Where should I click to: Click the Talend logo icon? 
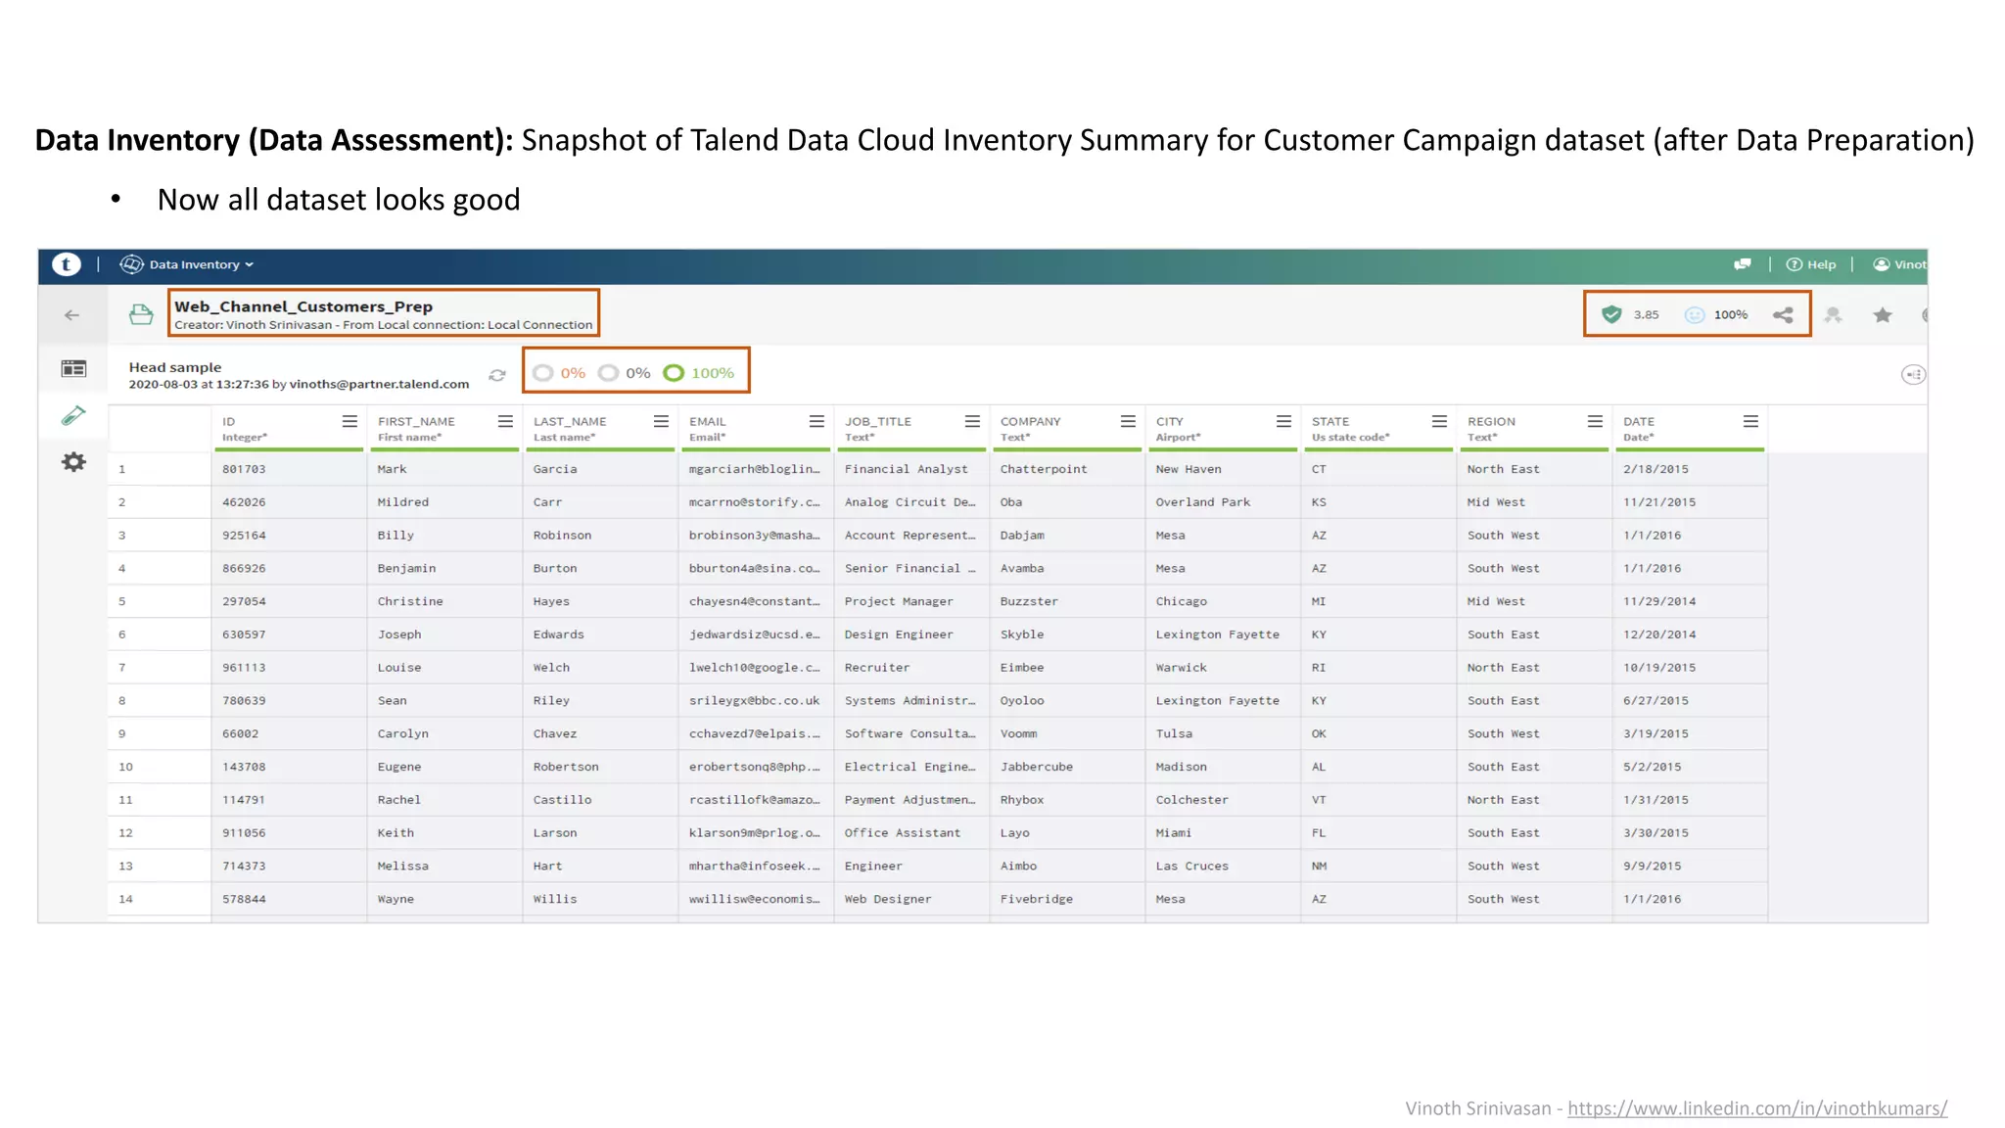pyautogui.click(x=66, y=264)
